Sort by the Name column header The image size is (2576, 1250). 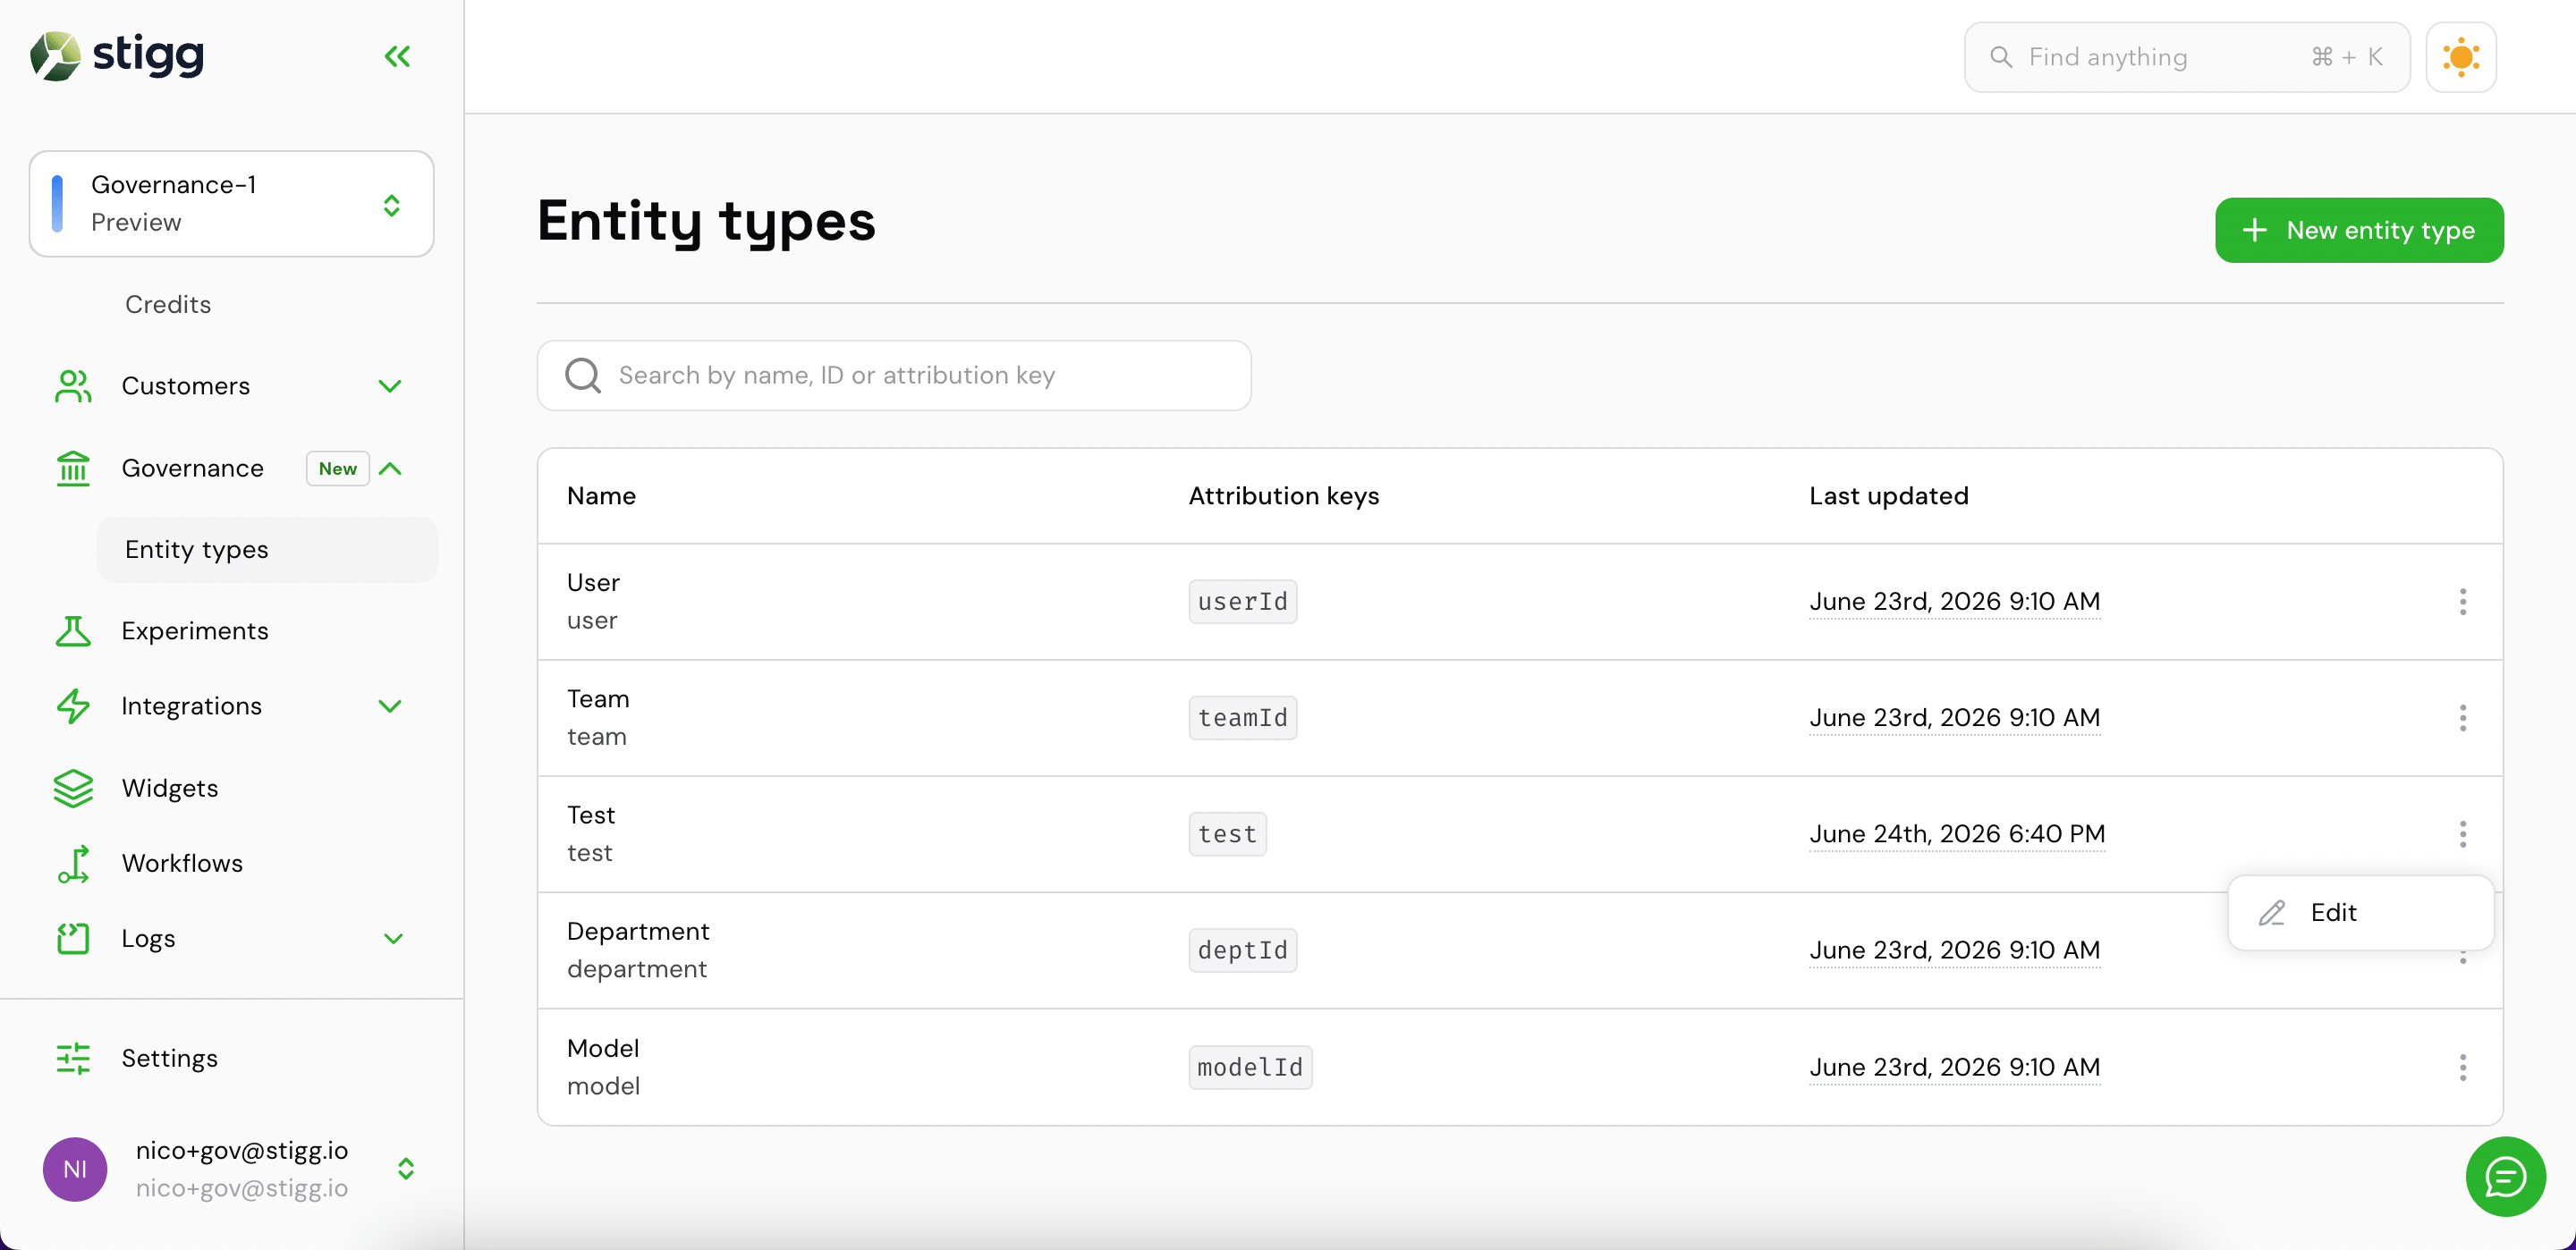click(601, 496)
